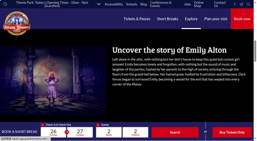Viewport: 257px width, 141px height.
Task: Click the page vertical scrollbar thumb
Action: (255, 51)
